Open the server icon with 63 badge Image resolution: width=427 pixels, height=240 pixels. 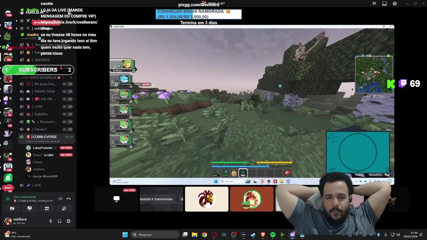pos(8,123)
